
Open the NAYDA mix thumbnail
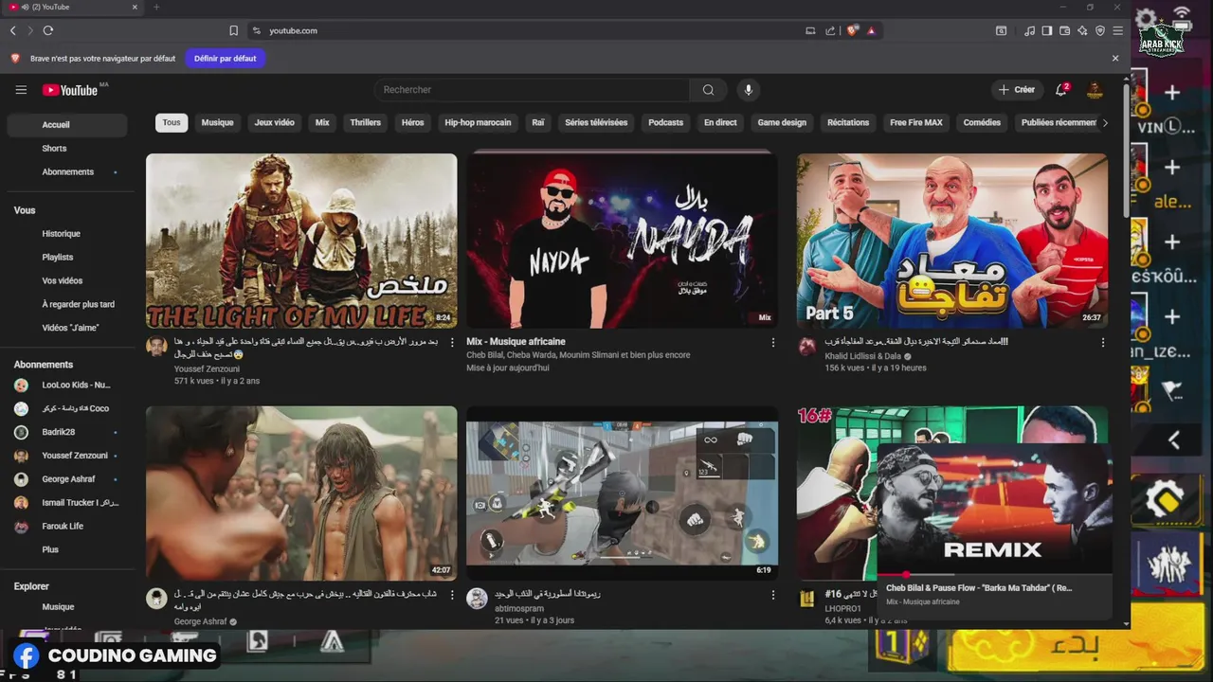(x=622, y=241)
